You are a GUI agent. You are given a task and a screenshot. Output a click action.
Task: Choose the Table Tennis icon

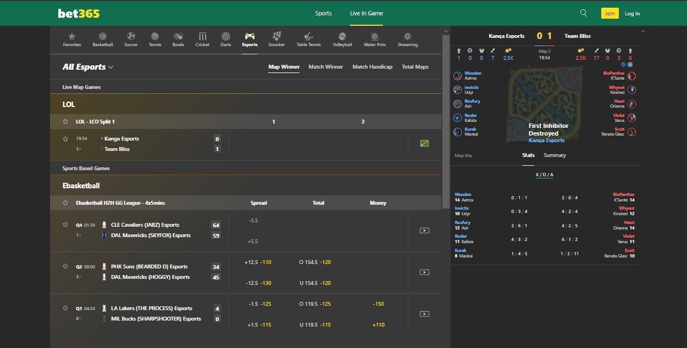point(308,39)
